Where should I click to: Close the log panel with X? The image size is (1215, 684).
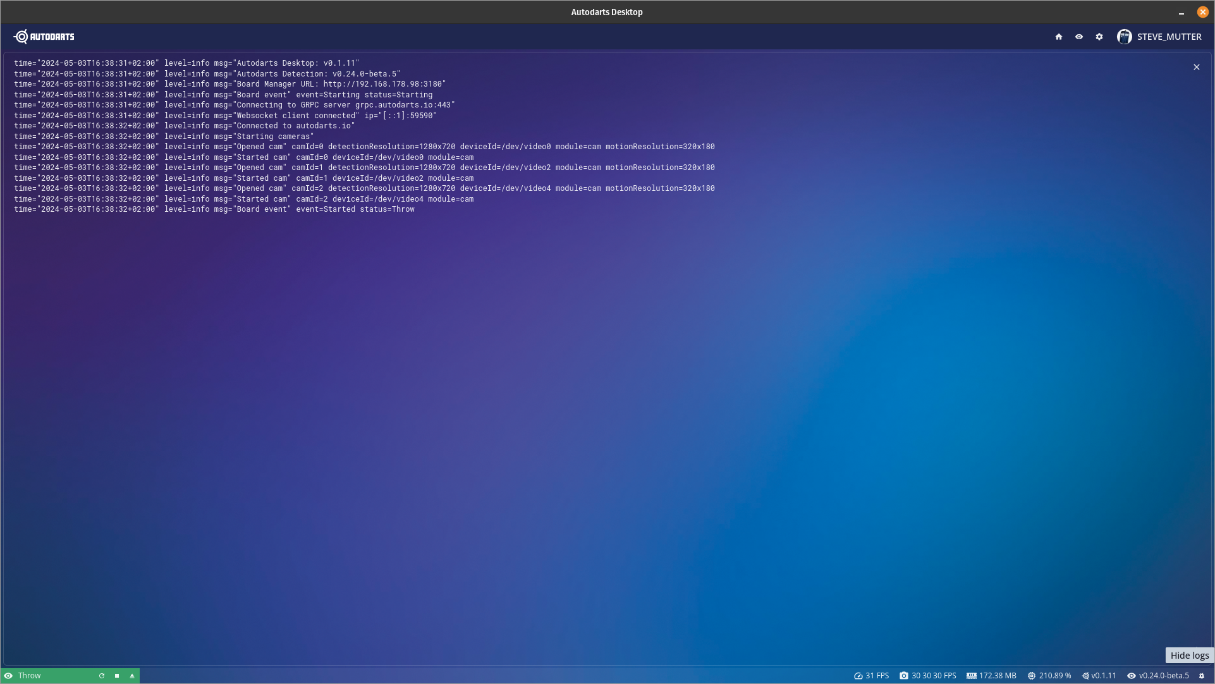point(1197,67)
